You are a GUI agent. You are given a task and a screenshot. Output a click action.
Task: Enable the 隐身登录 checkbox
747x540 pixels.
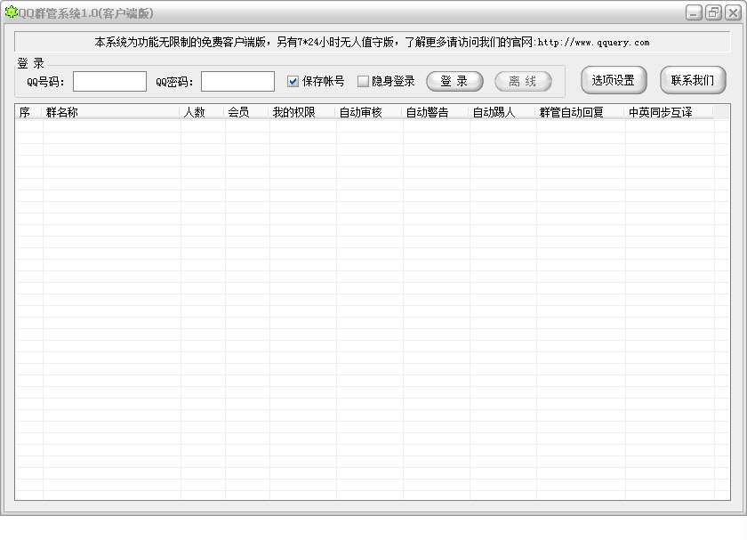pos(363,82)
